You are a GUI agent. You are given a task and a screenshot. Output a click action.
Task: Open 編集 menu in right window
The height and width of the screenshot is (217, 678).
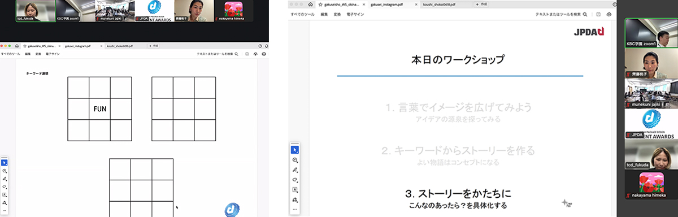pos(324,14)
